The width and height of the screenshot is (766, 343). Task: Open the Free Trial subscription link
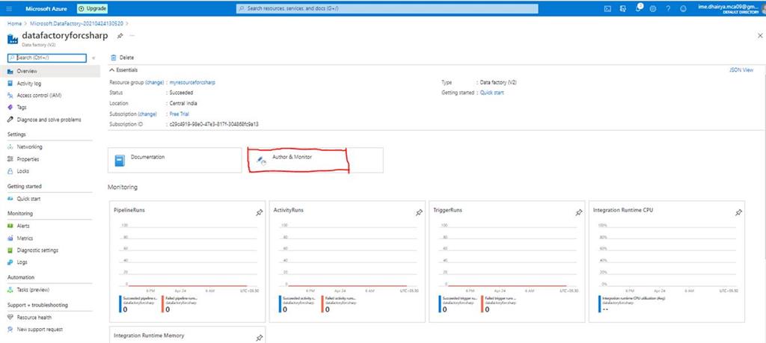(180, 114)
